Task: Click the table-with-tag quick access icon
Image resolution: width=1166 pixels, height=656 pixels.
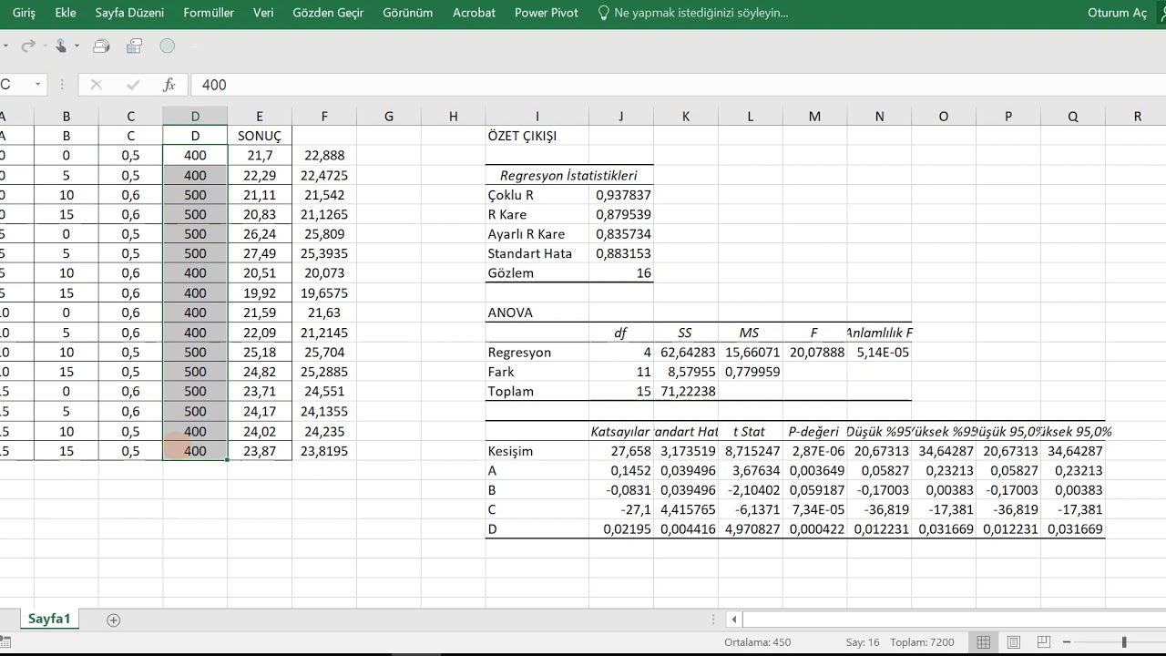Action: (134, 46)
